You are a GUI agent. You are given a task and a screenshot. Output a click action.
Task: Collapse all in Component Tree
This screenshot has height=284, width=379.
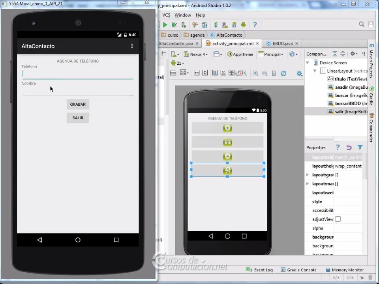pyautogui.click(x=343, y=54)
